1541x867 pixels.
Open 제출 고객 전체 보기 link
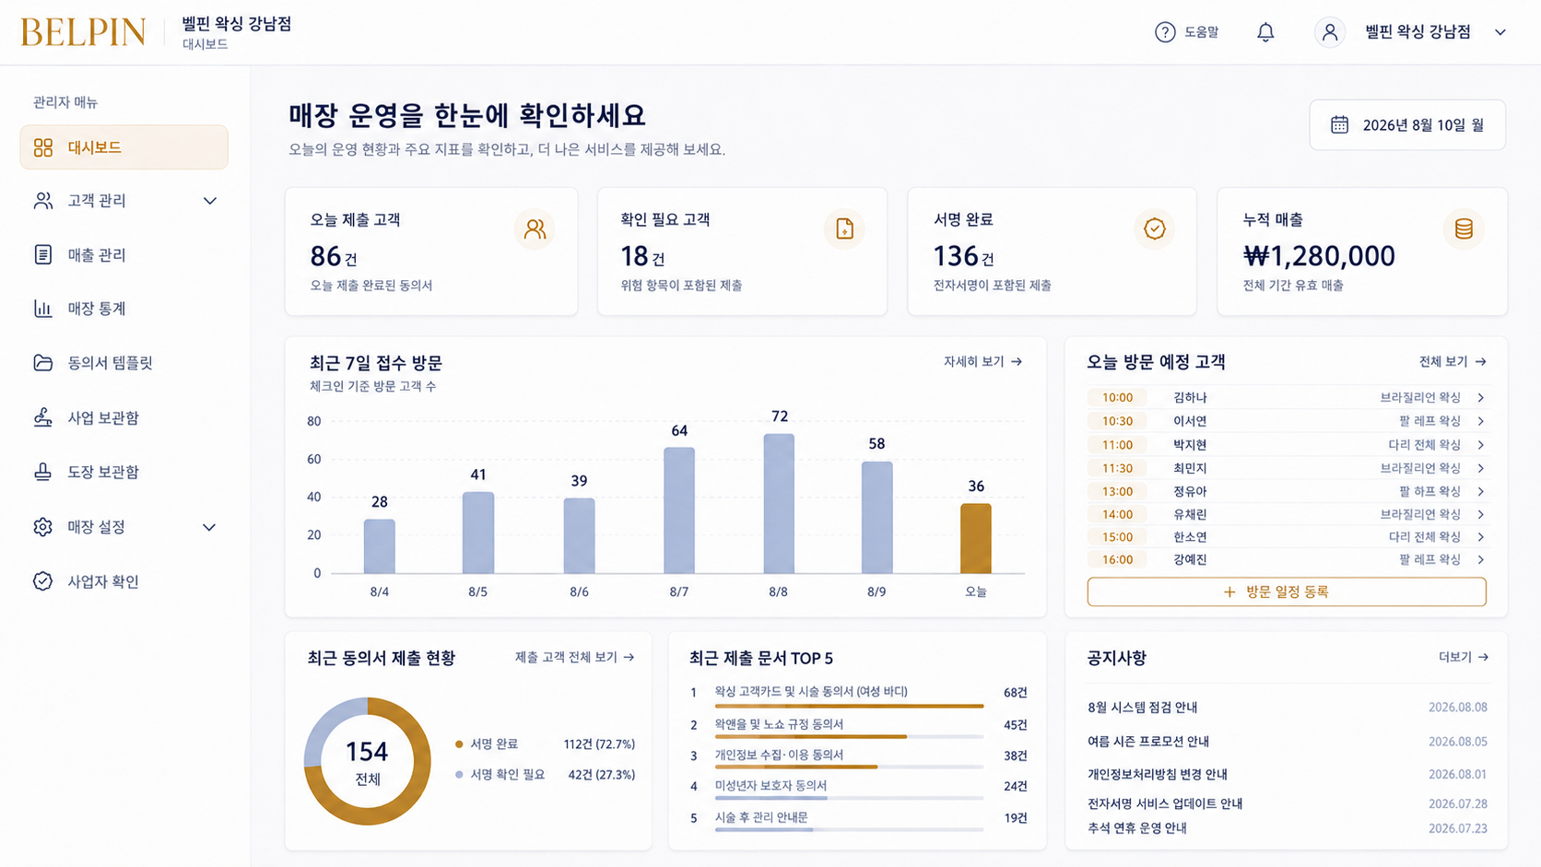(x=574, y=657)
